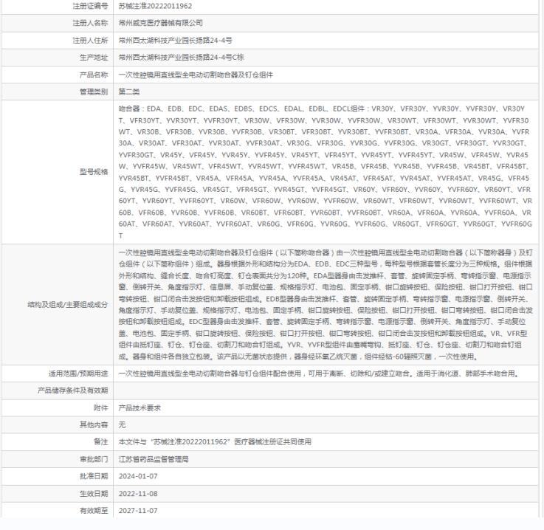Click the 注册人名称 label

click(x=90, y=23)
